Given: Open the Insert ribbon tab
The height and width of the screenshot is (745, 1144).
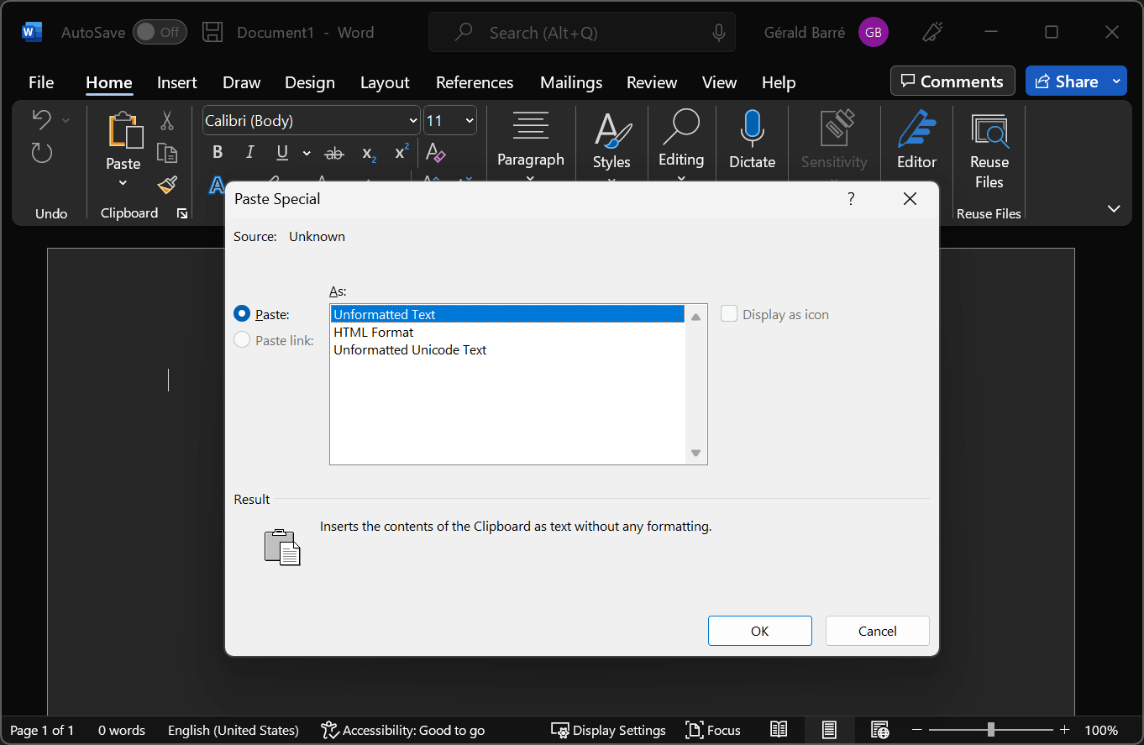Looking at the screenshot, I should tap(176, 82).
